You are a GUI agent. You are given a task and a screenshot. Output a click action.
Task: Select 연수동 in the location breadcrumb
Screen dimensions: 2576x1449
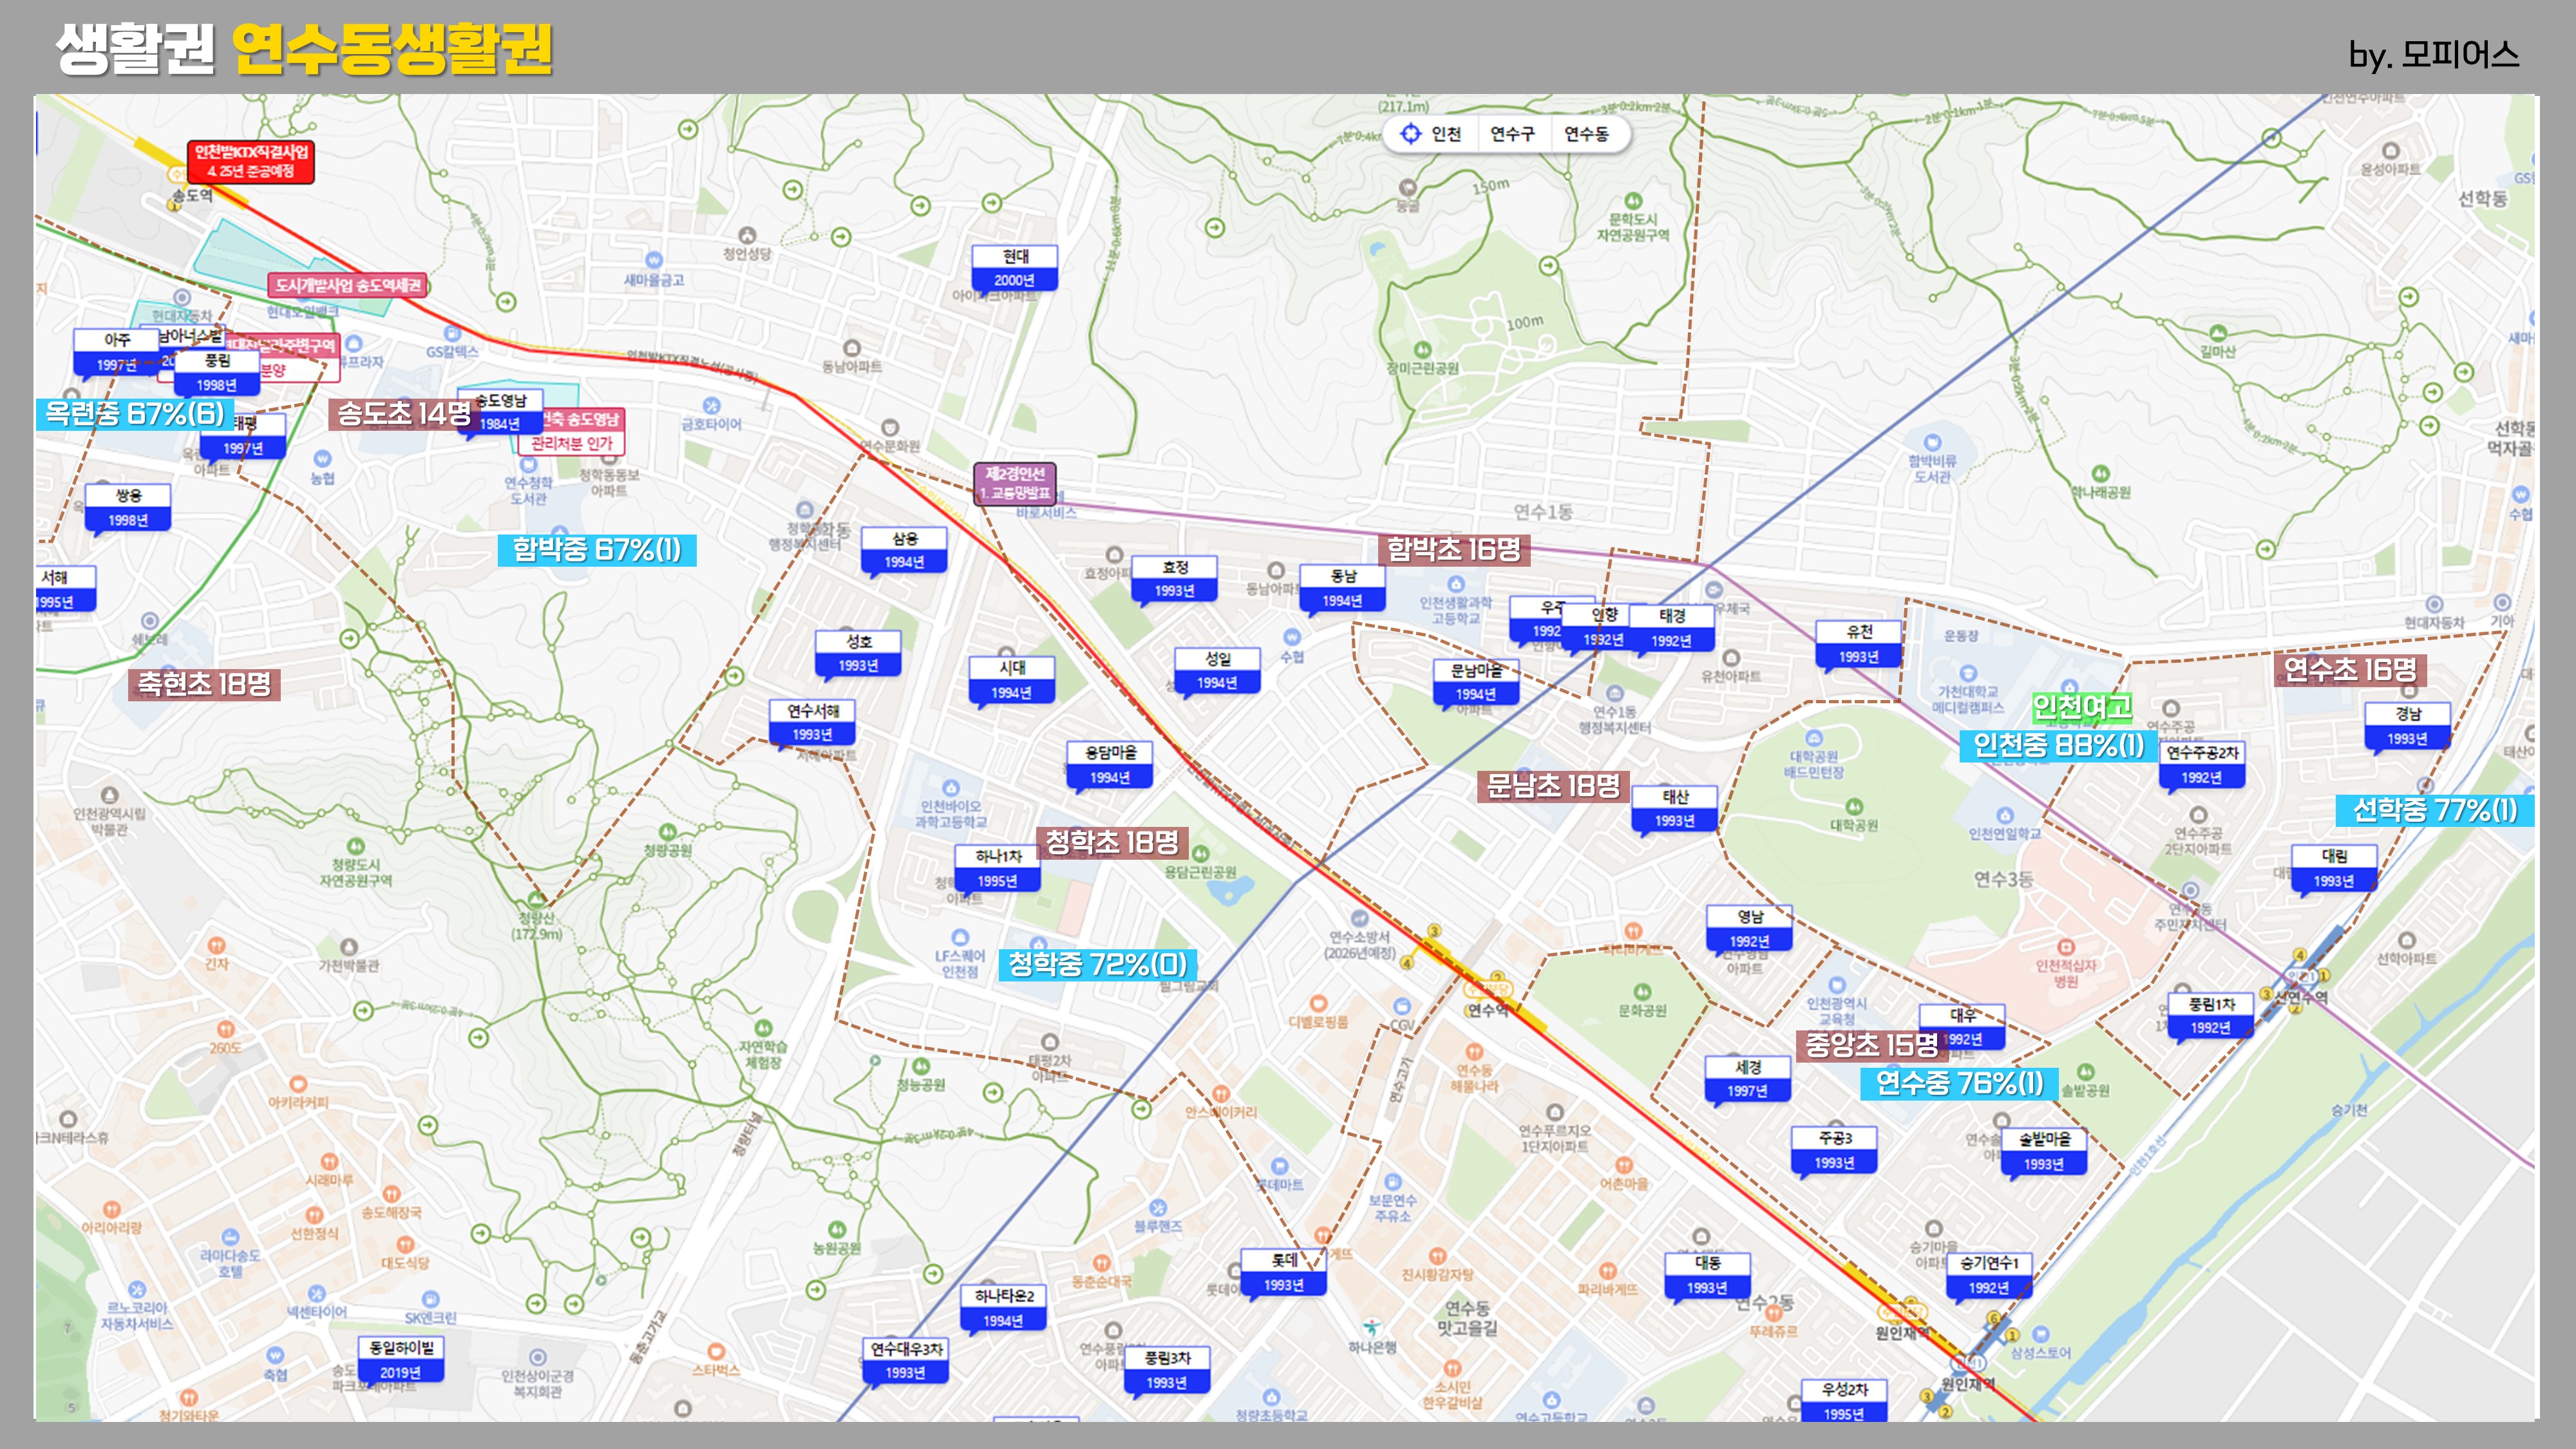click(1586, 134)
